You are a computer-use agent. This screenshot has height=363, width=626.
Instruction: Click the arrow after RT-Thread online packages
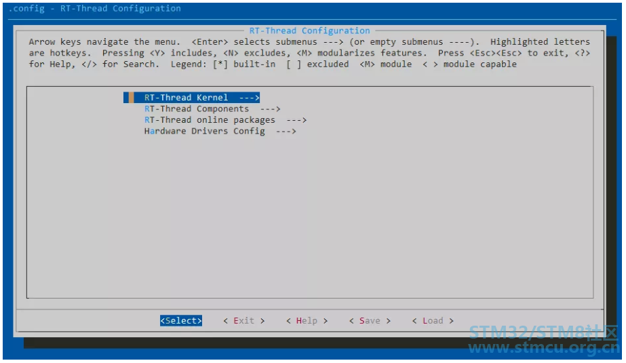coord(296,120)
